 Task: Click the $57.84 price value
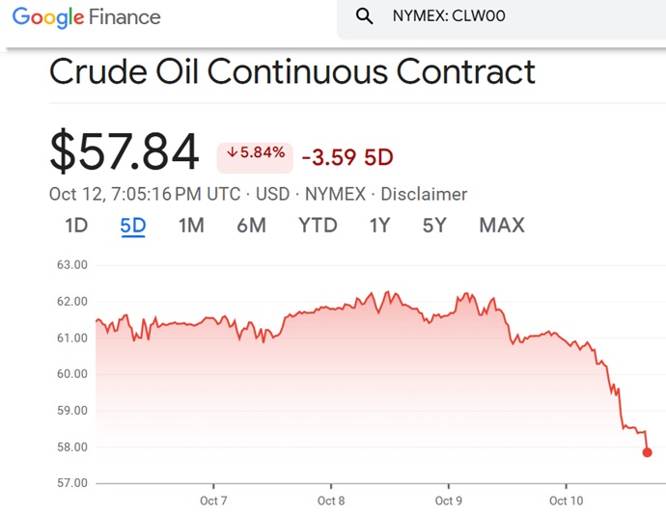pos(125,151)
